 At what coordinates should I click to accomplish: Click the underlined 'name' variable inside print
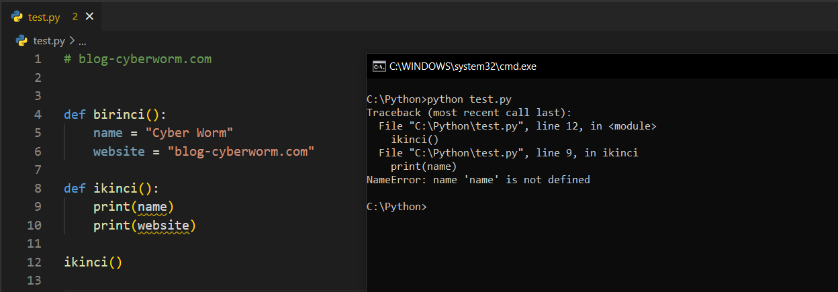click(152, 206)
